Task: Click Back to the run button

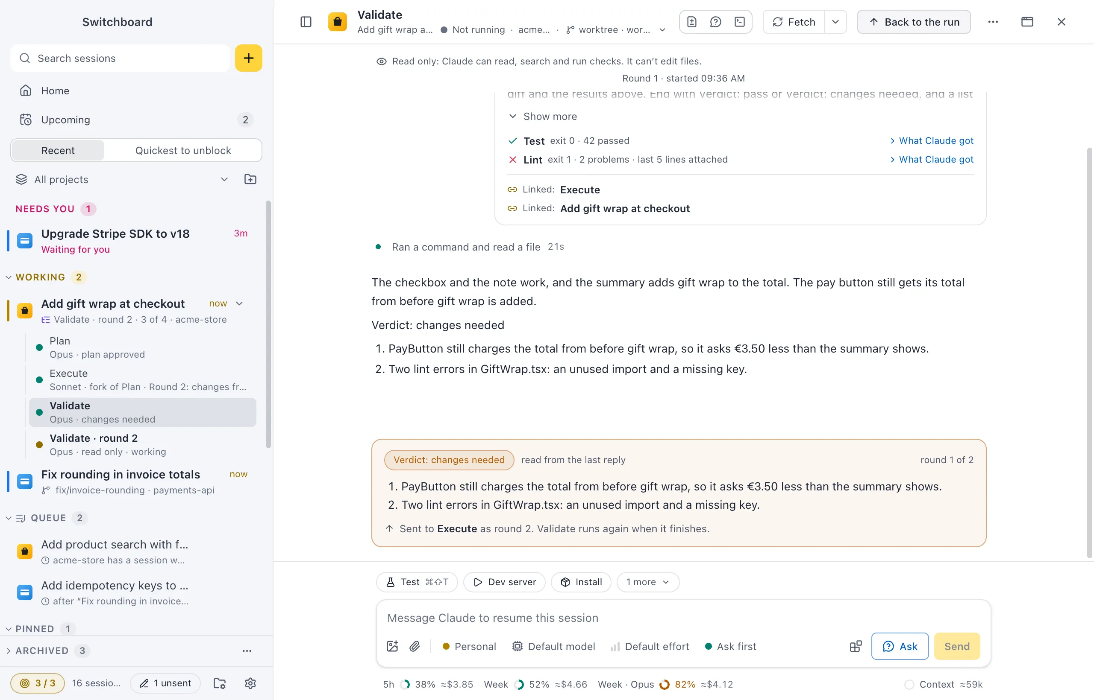Action: click(914, 22)
